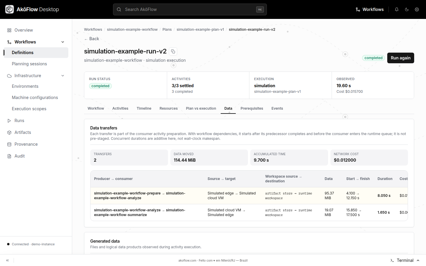Click the Run again button

click(401, 58)
